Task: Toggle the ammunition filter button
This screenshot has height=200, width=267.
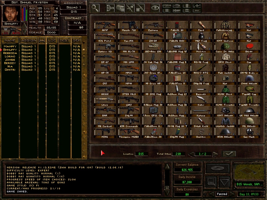Action: [167, 11]
